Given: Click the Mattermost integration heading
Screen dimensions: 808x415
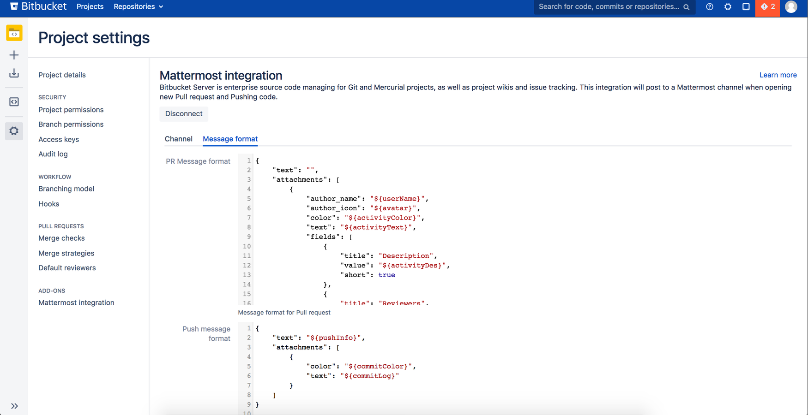Looking at the screenshot, I should point(221,75).
